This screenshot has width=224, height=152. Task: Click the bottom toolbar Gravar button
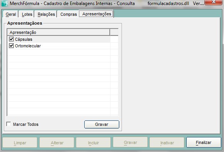(130, 142)
